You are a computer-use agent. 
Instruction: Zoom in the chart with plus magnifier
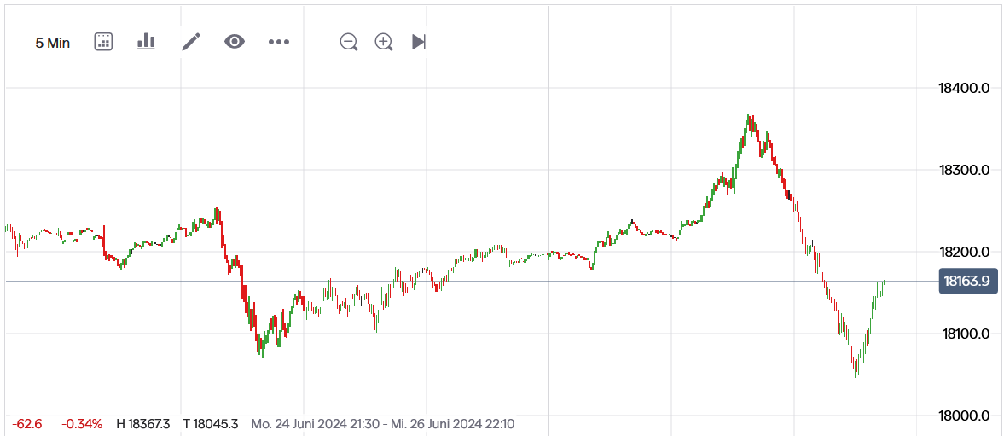click(384, 42)
